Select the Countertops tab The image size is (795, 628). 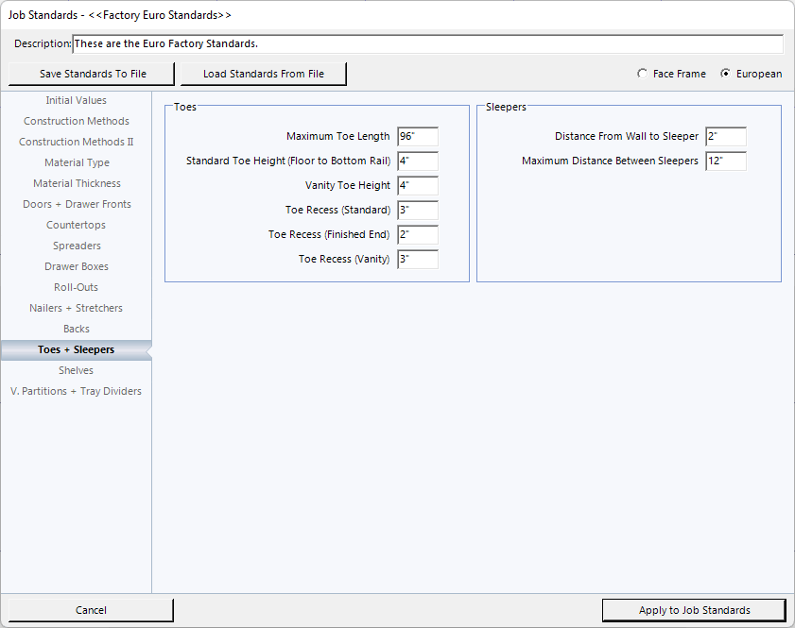point(76,225)
